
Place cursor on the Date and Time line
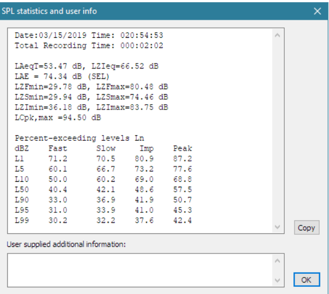89,36
